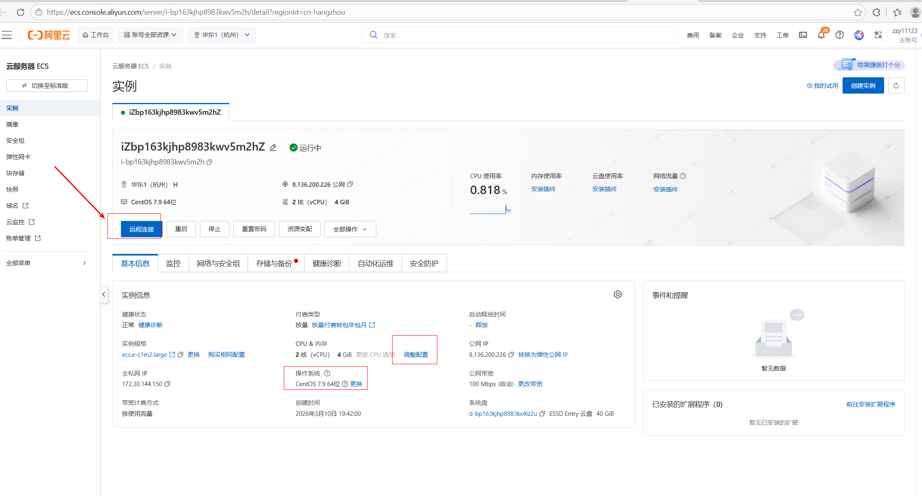Refresh the instance list with the reload icon
922x496 pixels.
[896, 85]
